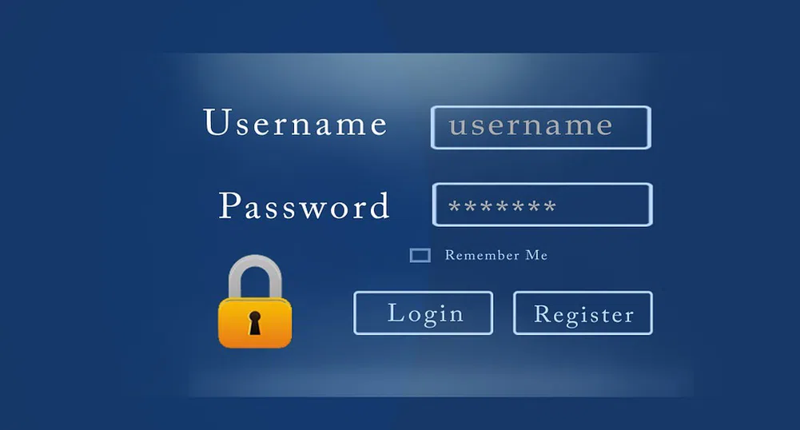Screen dimensions: 800x430
Task: Focus the password input field
Action: [x=543, y=205]
